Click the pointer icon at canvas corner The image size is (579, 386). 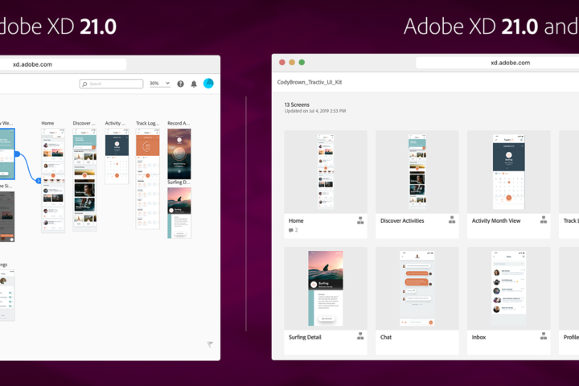tap(210, 344)
